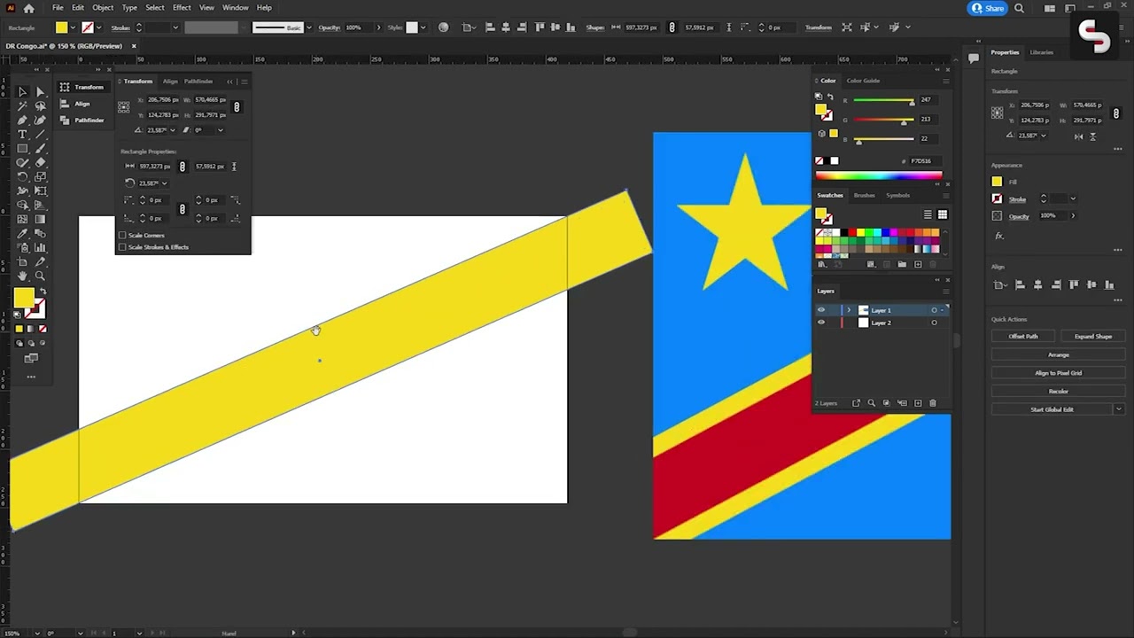Select the Direct Selection tool
This screenshot has width=1134, height=638.
coord(40,91)
